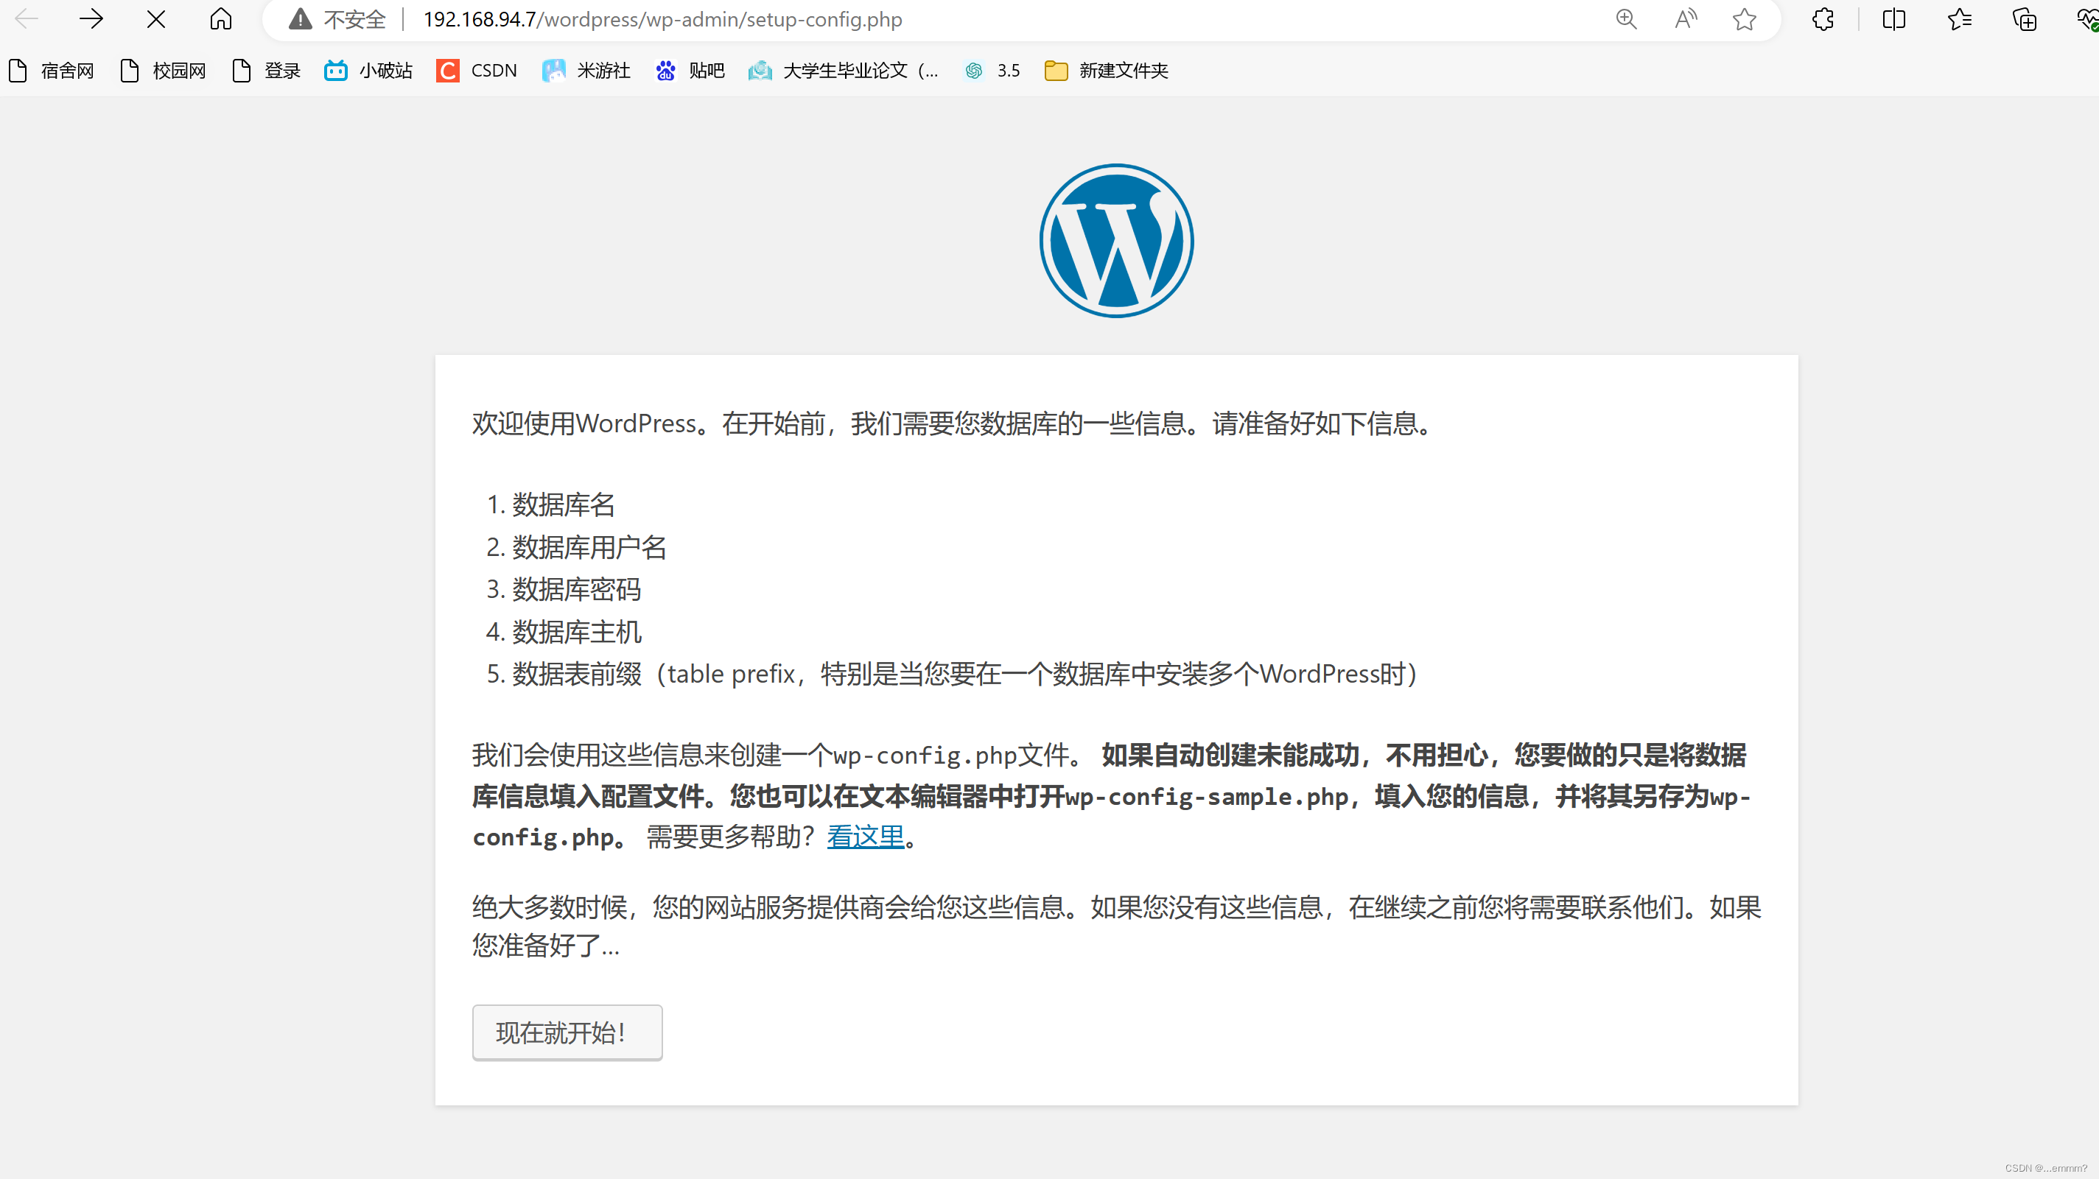Click the 看这里 help link
The height and width of the screenshot is (1179, 2099).
866,837
